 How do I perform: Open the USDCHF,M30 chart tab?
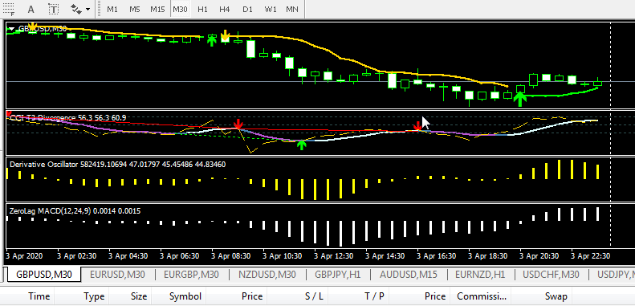click(x=551, y=275)
